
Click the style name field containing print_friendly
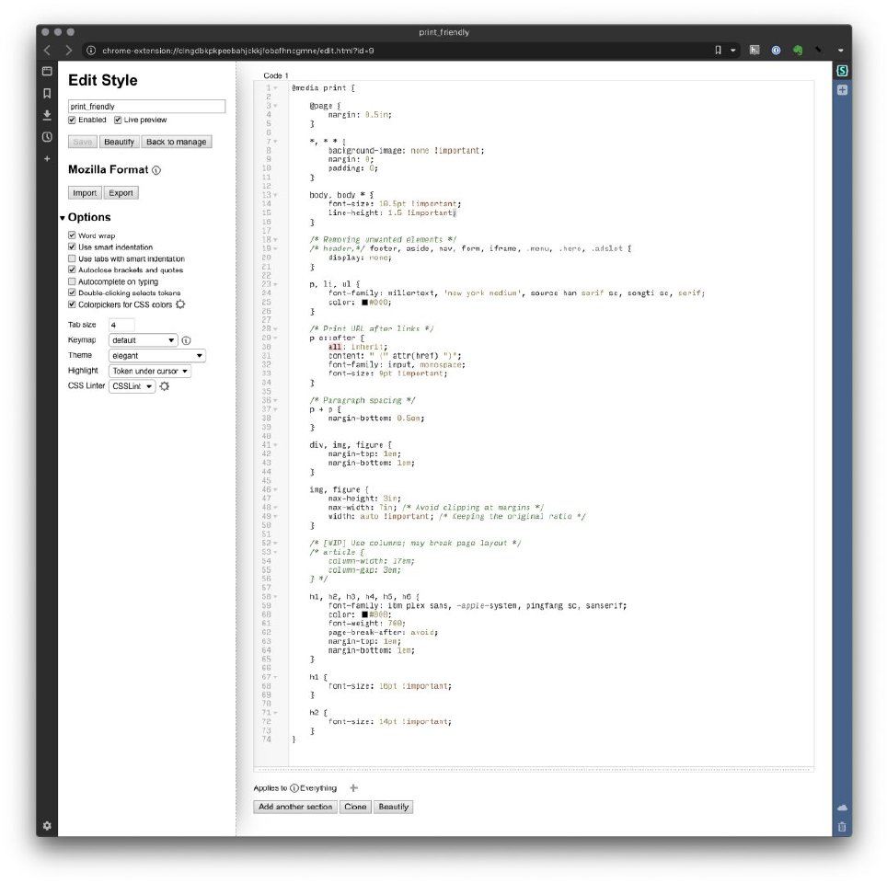(146, 107)
